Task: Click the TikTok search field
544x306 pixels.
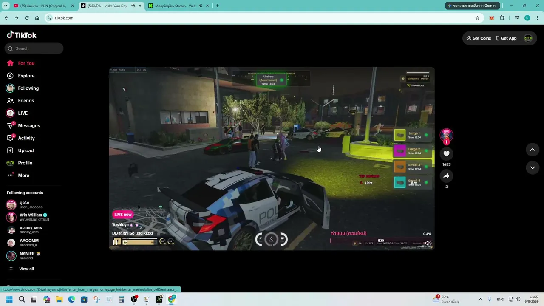Action: click(x=34, y=48)
